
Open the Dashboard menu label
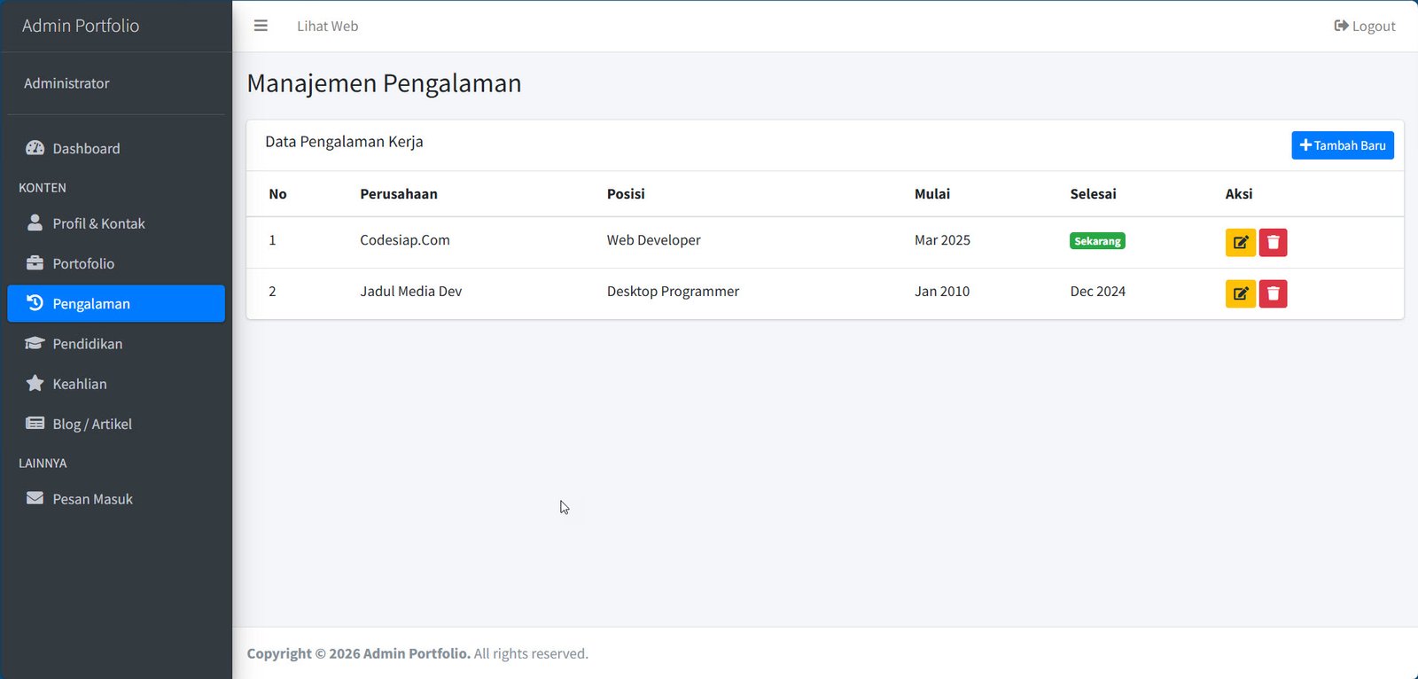pyautogui.click(x=86, y=149)
